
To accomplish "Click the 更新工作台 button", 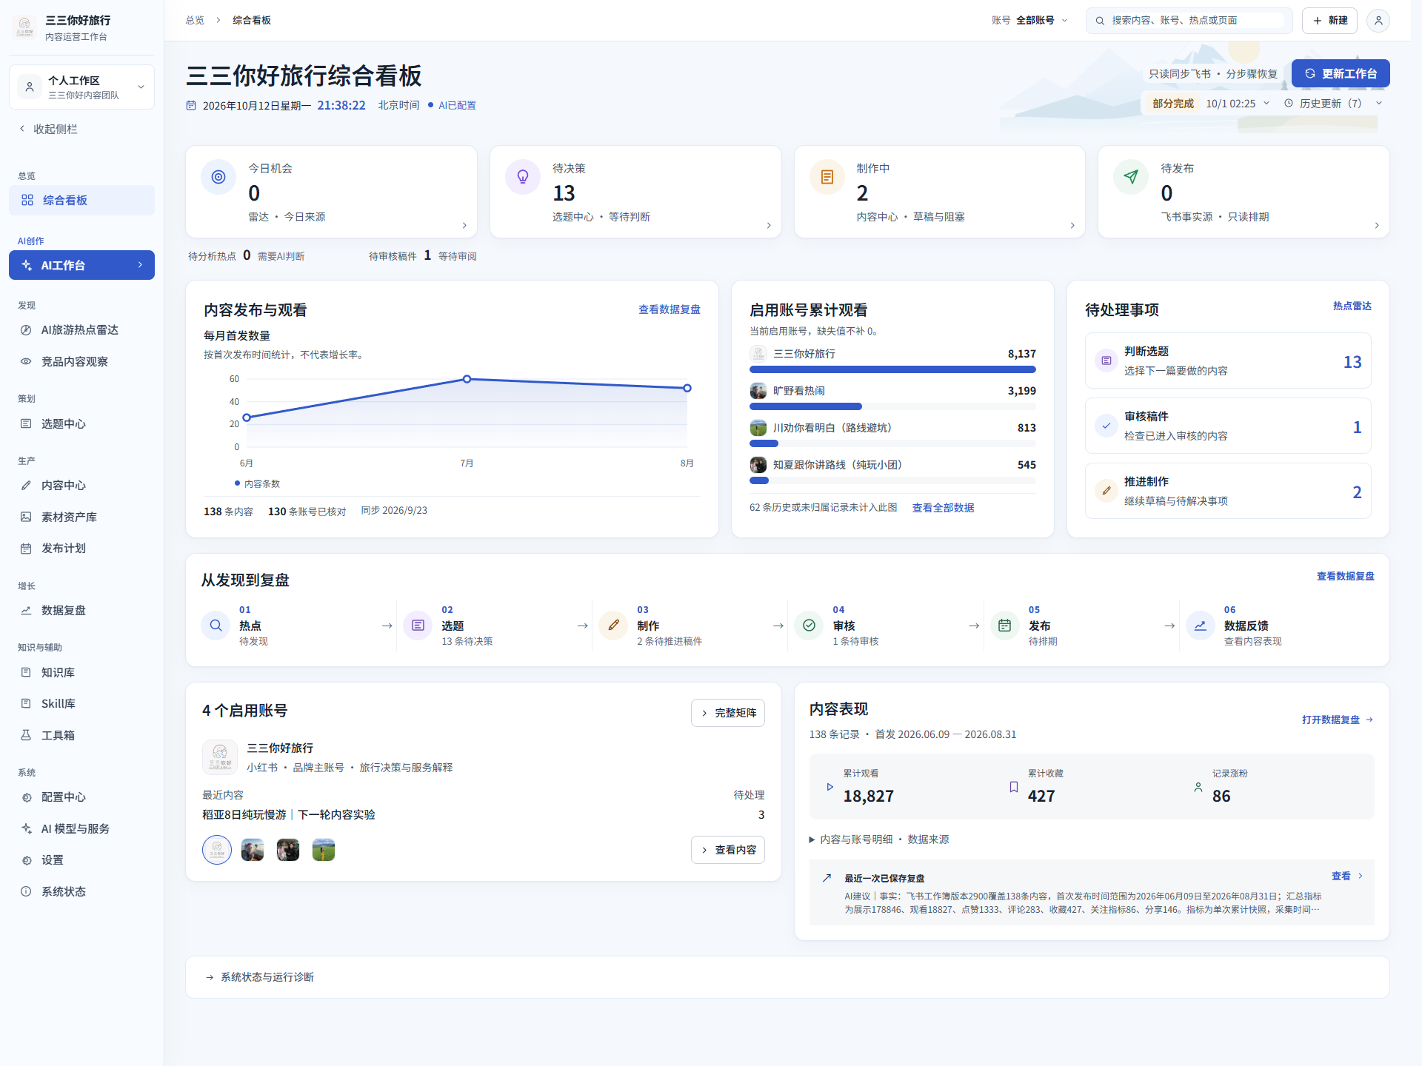I will (x=1341, y=74).
